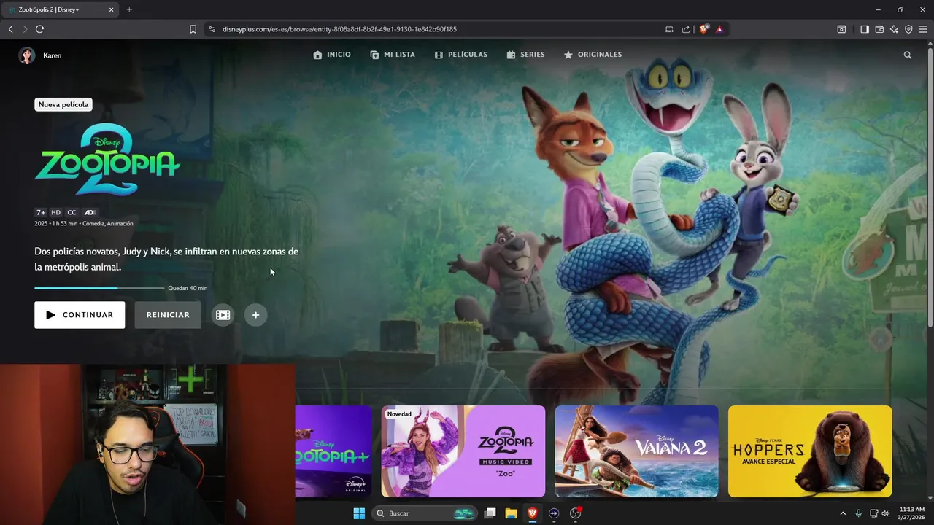Reload the page with the refresh icon
Image resolution: width=934 pixels, height=525 pixels.
[39, 29]
